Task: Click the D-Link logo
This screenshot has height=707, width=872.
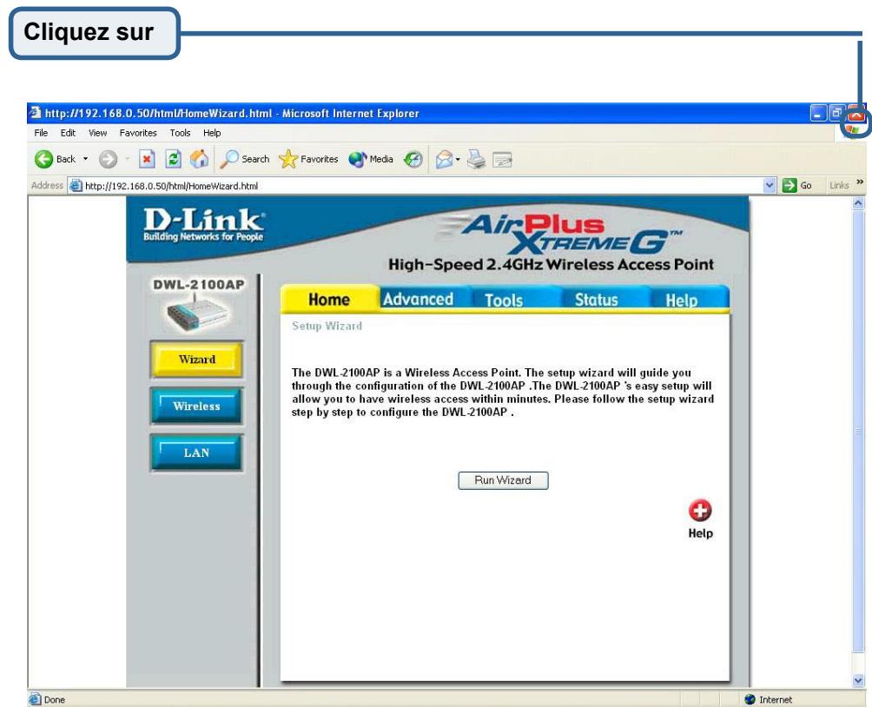Action: point(203,225)
